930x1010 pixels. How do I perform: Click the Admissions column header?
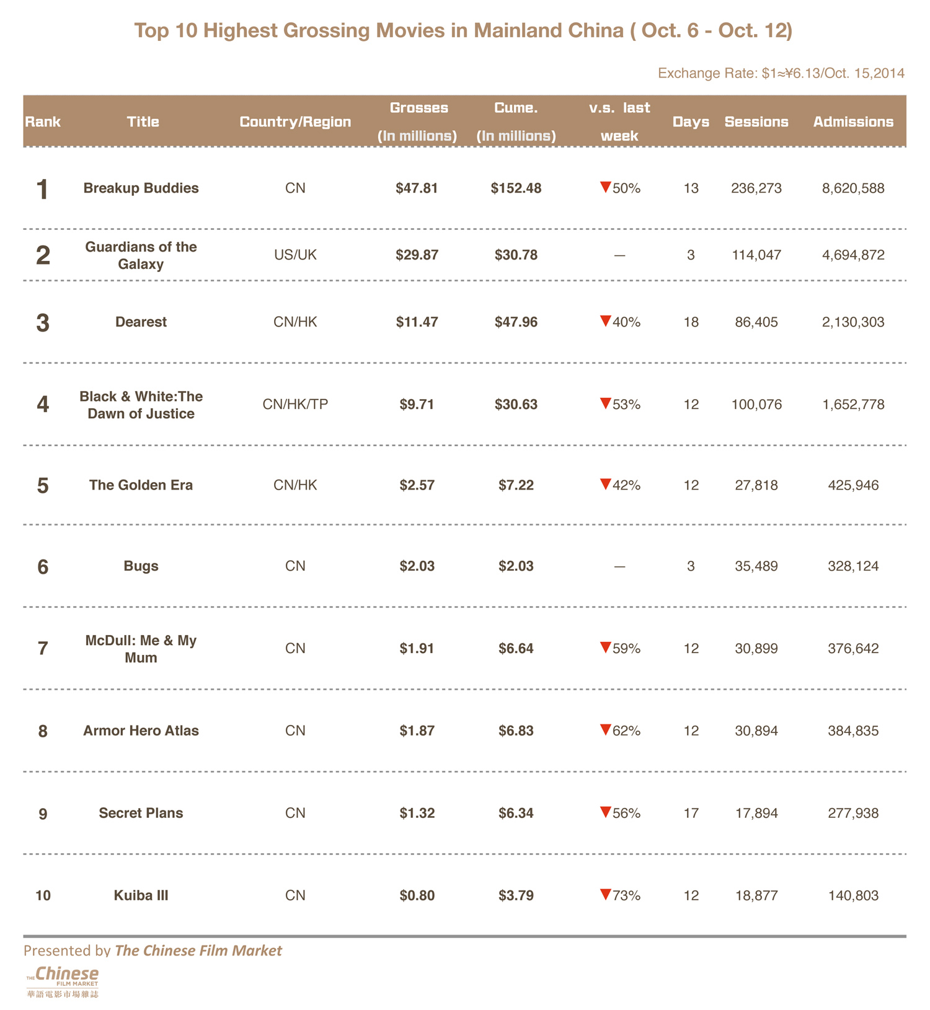click(853, 122)
